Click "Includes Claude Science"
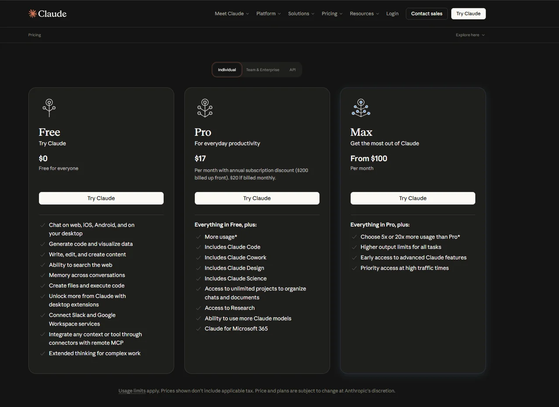Screen dimensions: 559x407 pyautogui.click(x=236, y=279)
